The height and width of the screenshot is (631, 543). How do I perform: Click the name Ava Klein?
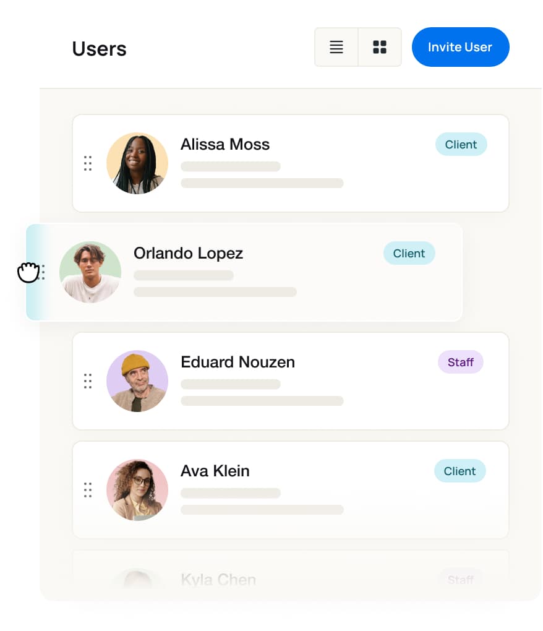point(215,471)
